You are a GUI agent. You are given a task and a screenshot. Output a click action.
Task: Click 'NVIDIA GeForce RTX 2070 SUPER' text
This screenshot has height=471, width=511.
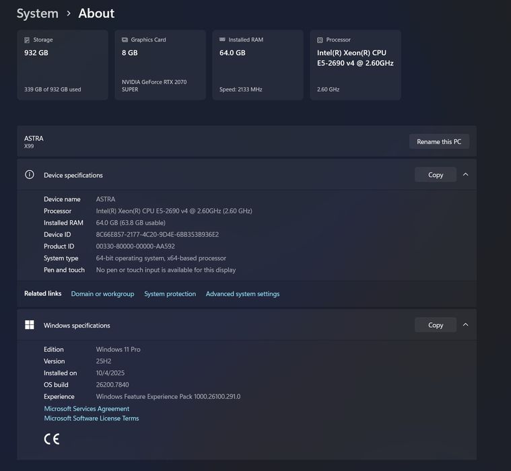click(x=154, y=85)
